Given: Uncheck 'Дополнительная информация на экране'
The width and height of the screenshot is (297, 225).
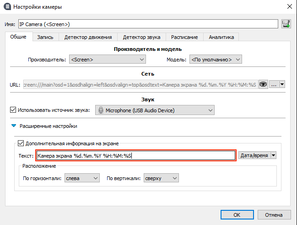Looking at the screenshot, I should click(21, 143).
